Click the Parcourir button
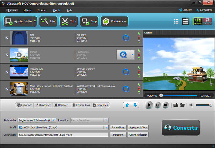215x148 pixels. click(118, 135)
